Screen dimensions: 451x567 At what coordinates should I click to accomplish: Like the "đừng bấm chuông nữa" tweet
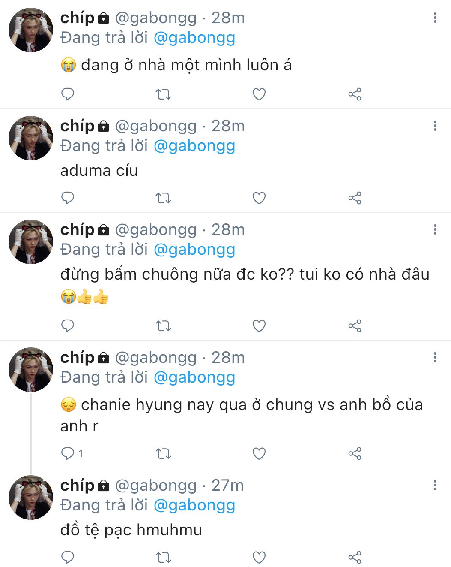(259, 326)
